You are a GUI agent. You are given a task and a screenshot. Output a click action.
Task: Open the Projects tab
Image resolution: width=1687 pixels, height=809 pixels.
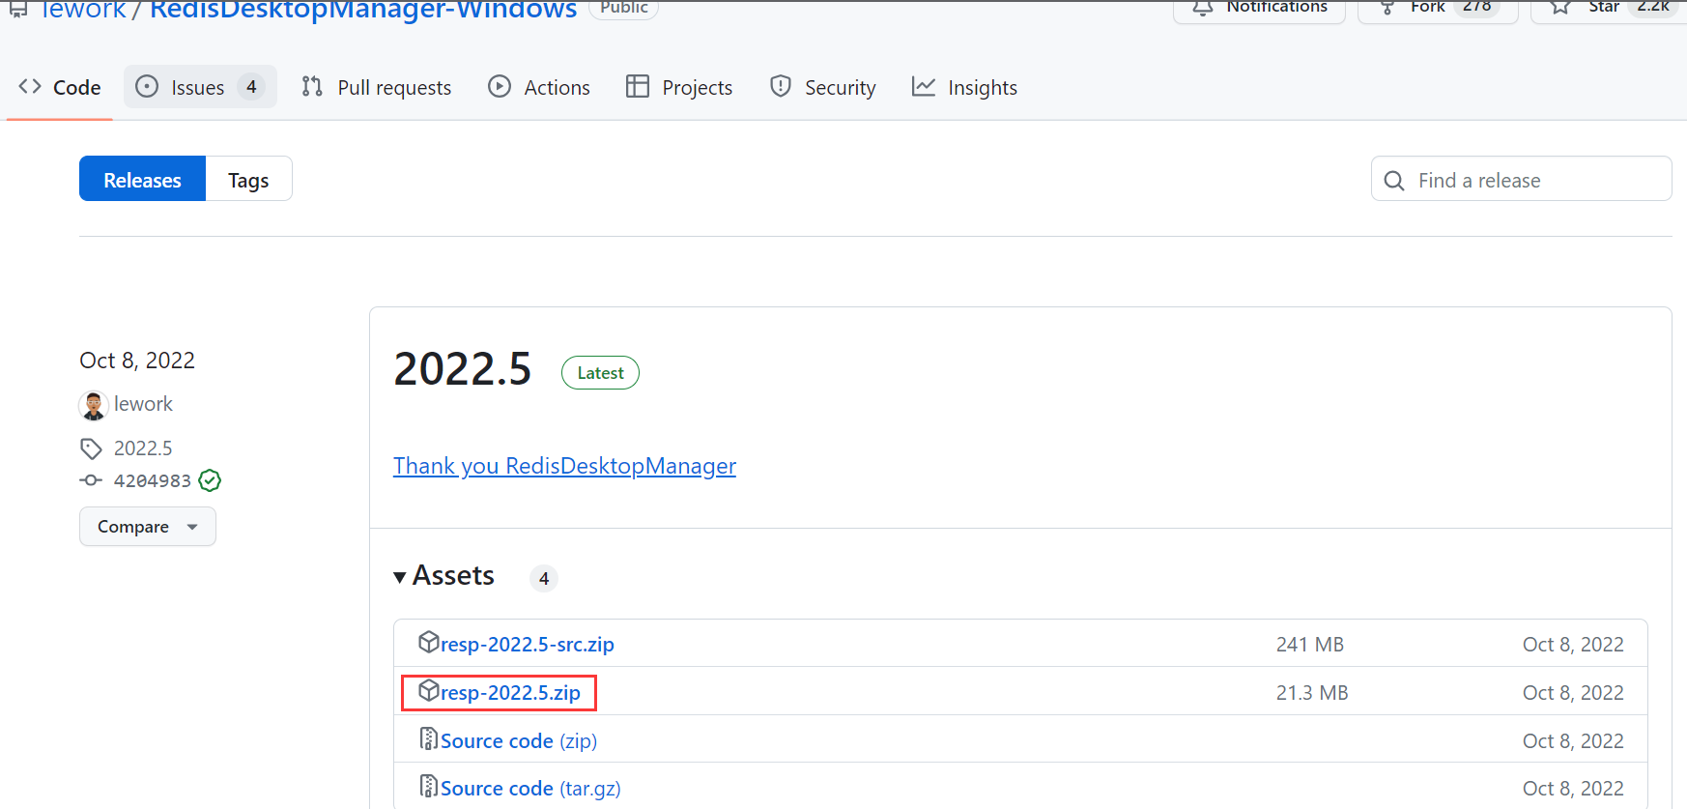[679, 87]
